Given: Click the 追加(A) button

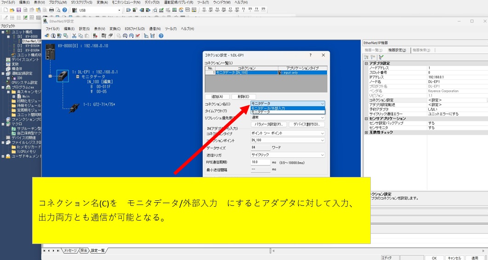Looking at the screenshot, I should (216, 97).
